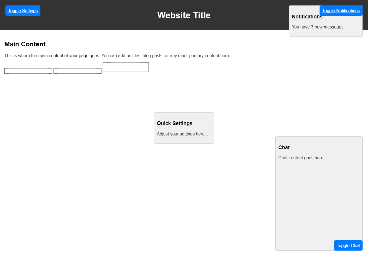The height and width of the screenshot is (256, 368).
Task: Click the main content description paragraph
Action: 117,56
